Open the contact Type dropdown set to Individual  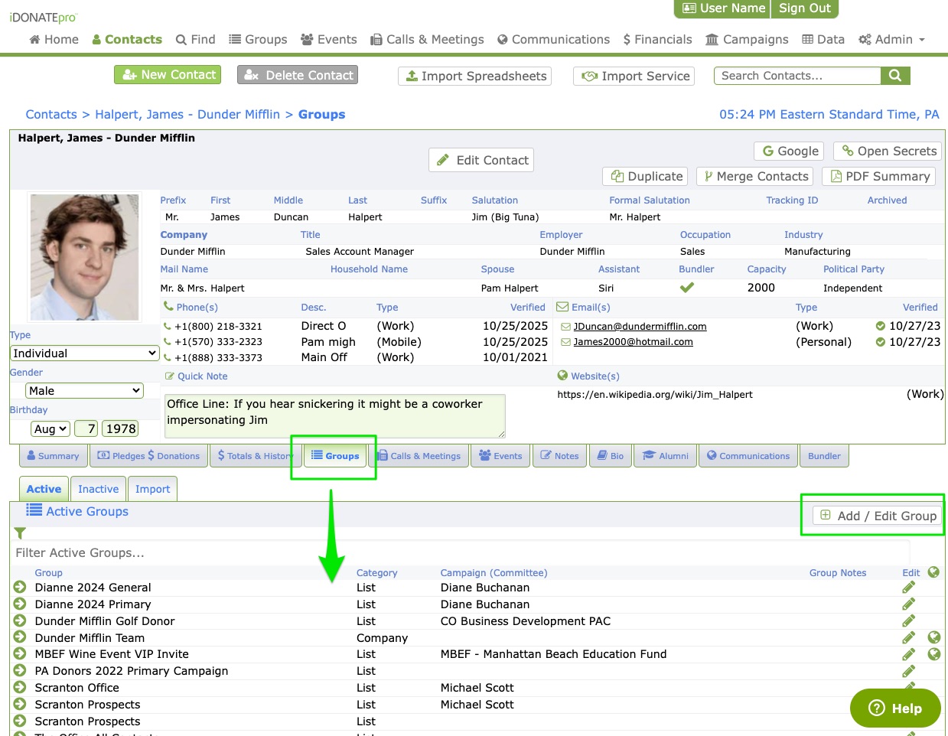coord(85,353)
